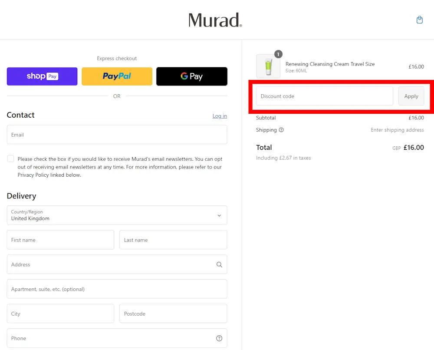Focus the Discount code field
Screen dimensions: 434x350
[x=324, y=96]
